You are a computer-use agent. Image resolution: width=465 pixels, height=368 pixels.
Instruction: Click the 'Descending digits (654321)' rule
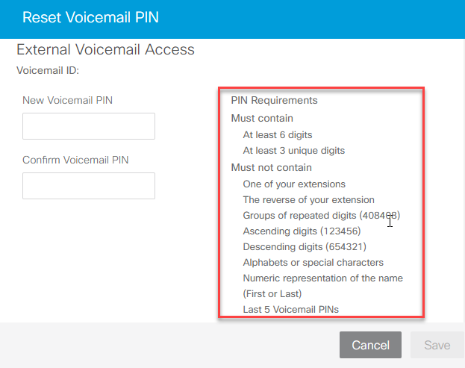[305, 246]
